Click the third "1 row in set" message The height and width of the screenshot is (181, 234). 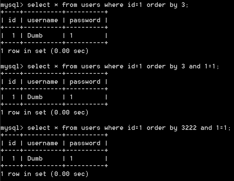coord(45,174)
